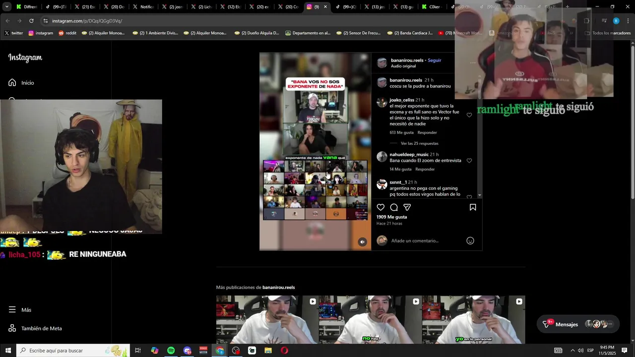Open the first reel thumbnail under Más publicaciones

(267, 320)
